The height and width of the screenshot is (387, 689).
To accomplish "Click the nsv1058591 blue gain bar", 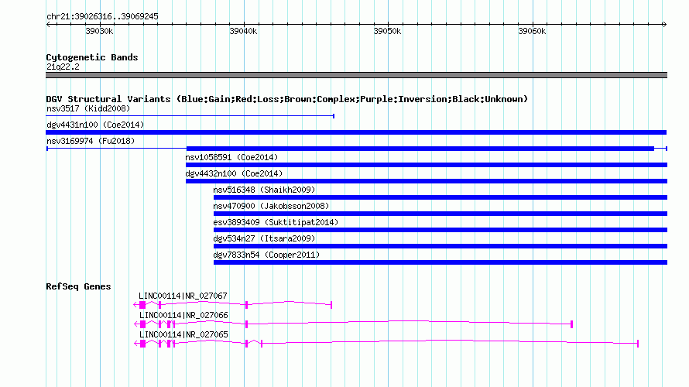I will click(427, 165).
